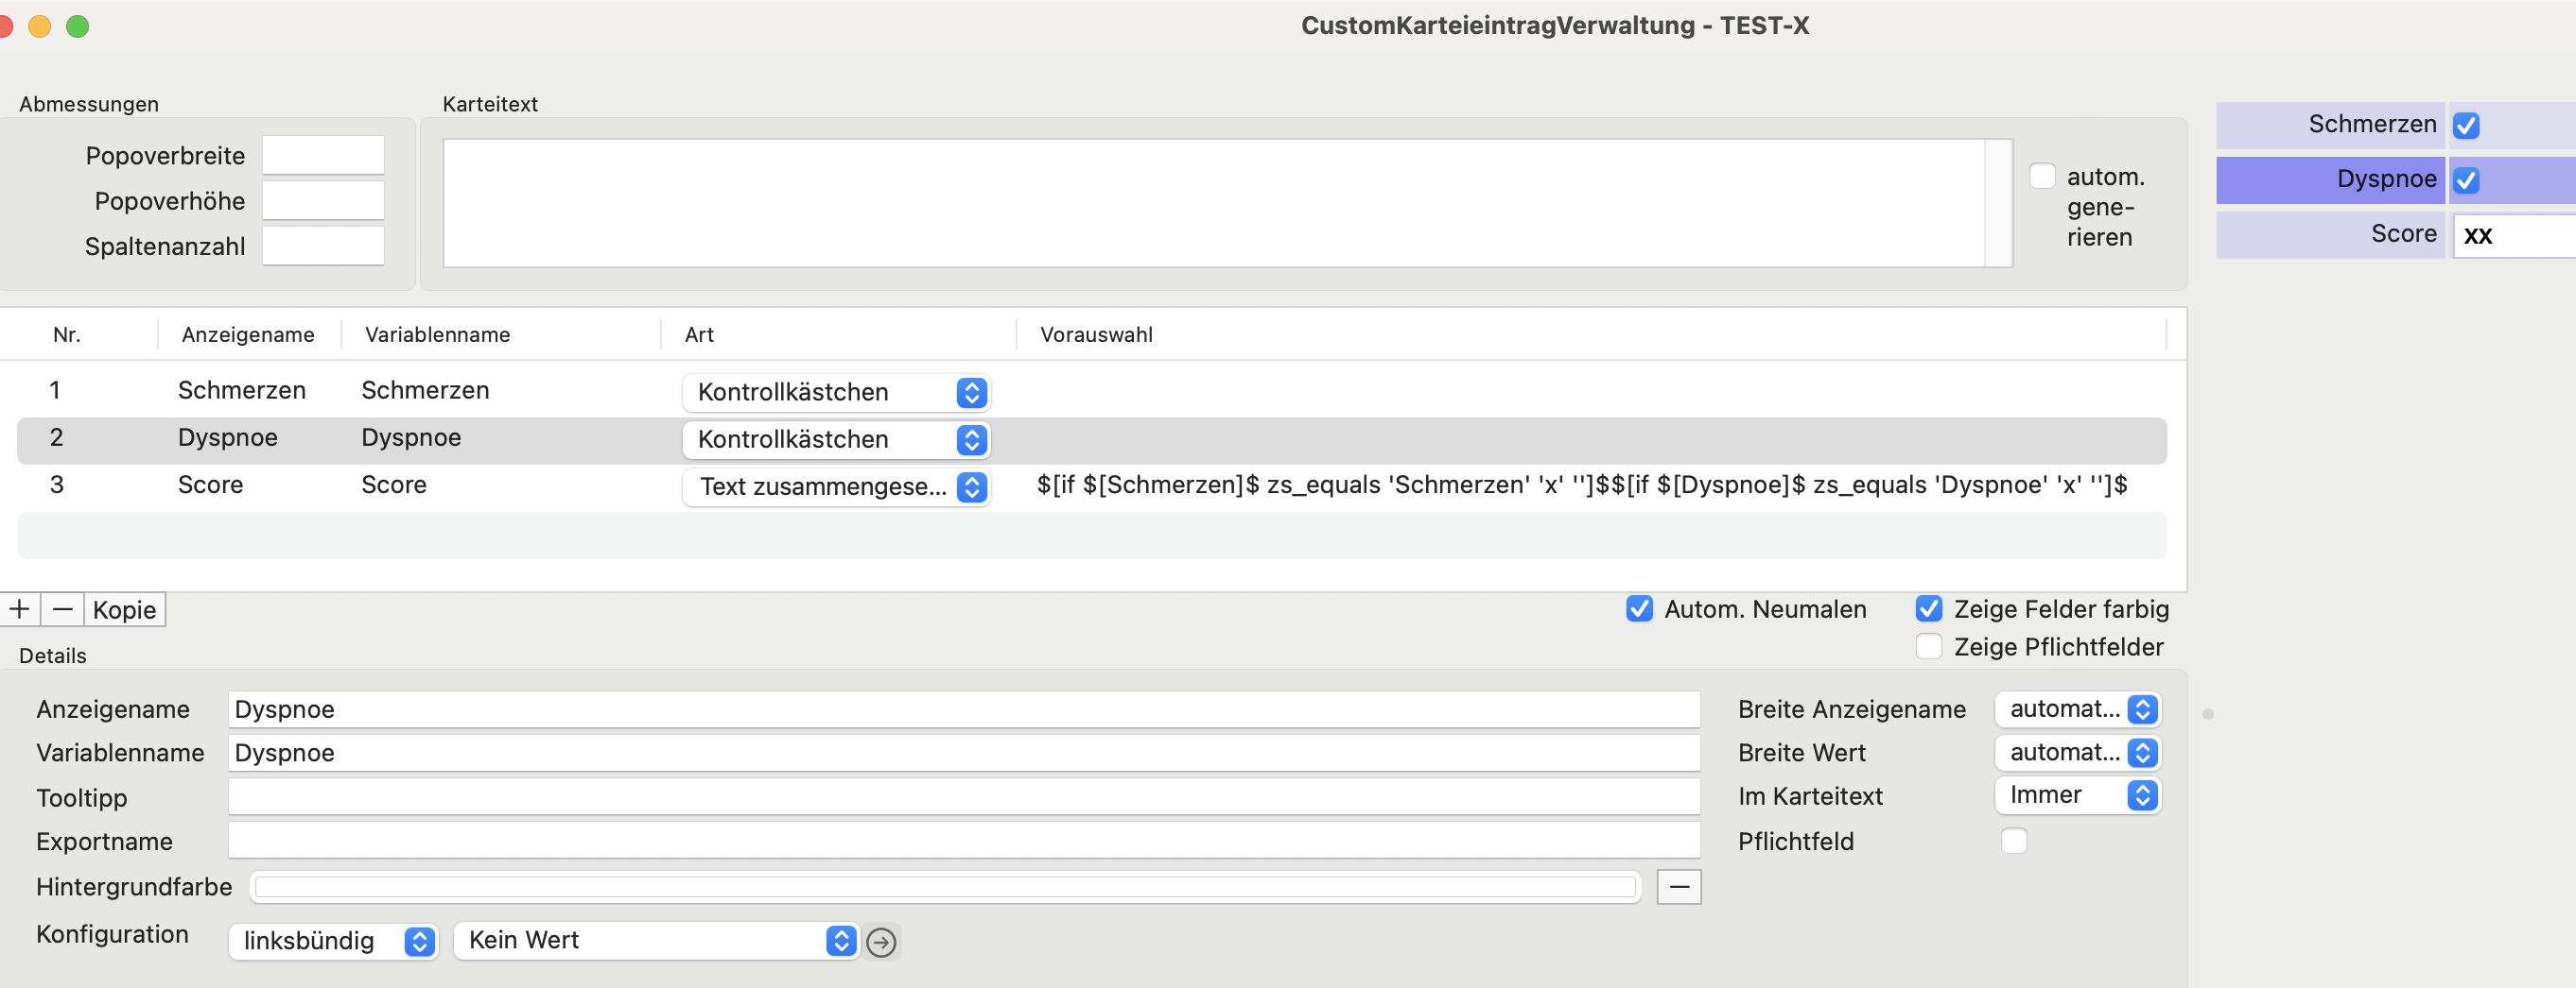Open the Art stepper arrows for Schmerzen row
This screenshot has width=2576, height=988.
971,393
